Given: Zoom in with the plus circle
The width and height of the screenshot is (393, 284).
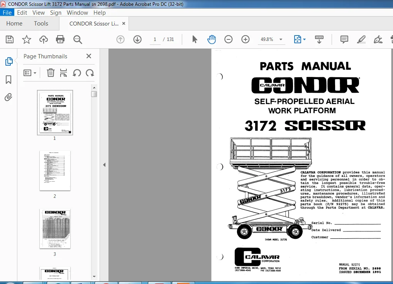Looking at the screenshot, I should click(x=246, y=39).
